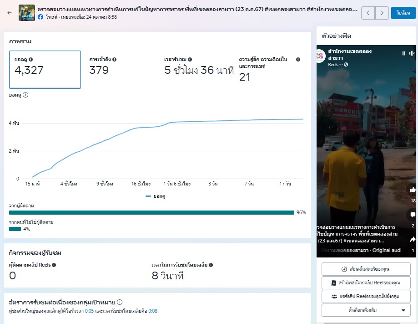Click info icon next to การเข้าถึง
418x324 pixels.
[115, 60]
